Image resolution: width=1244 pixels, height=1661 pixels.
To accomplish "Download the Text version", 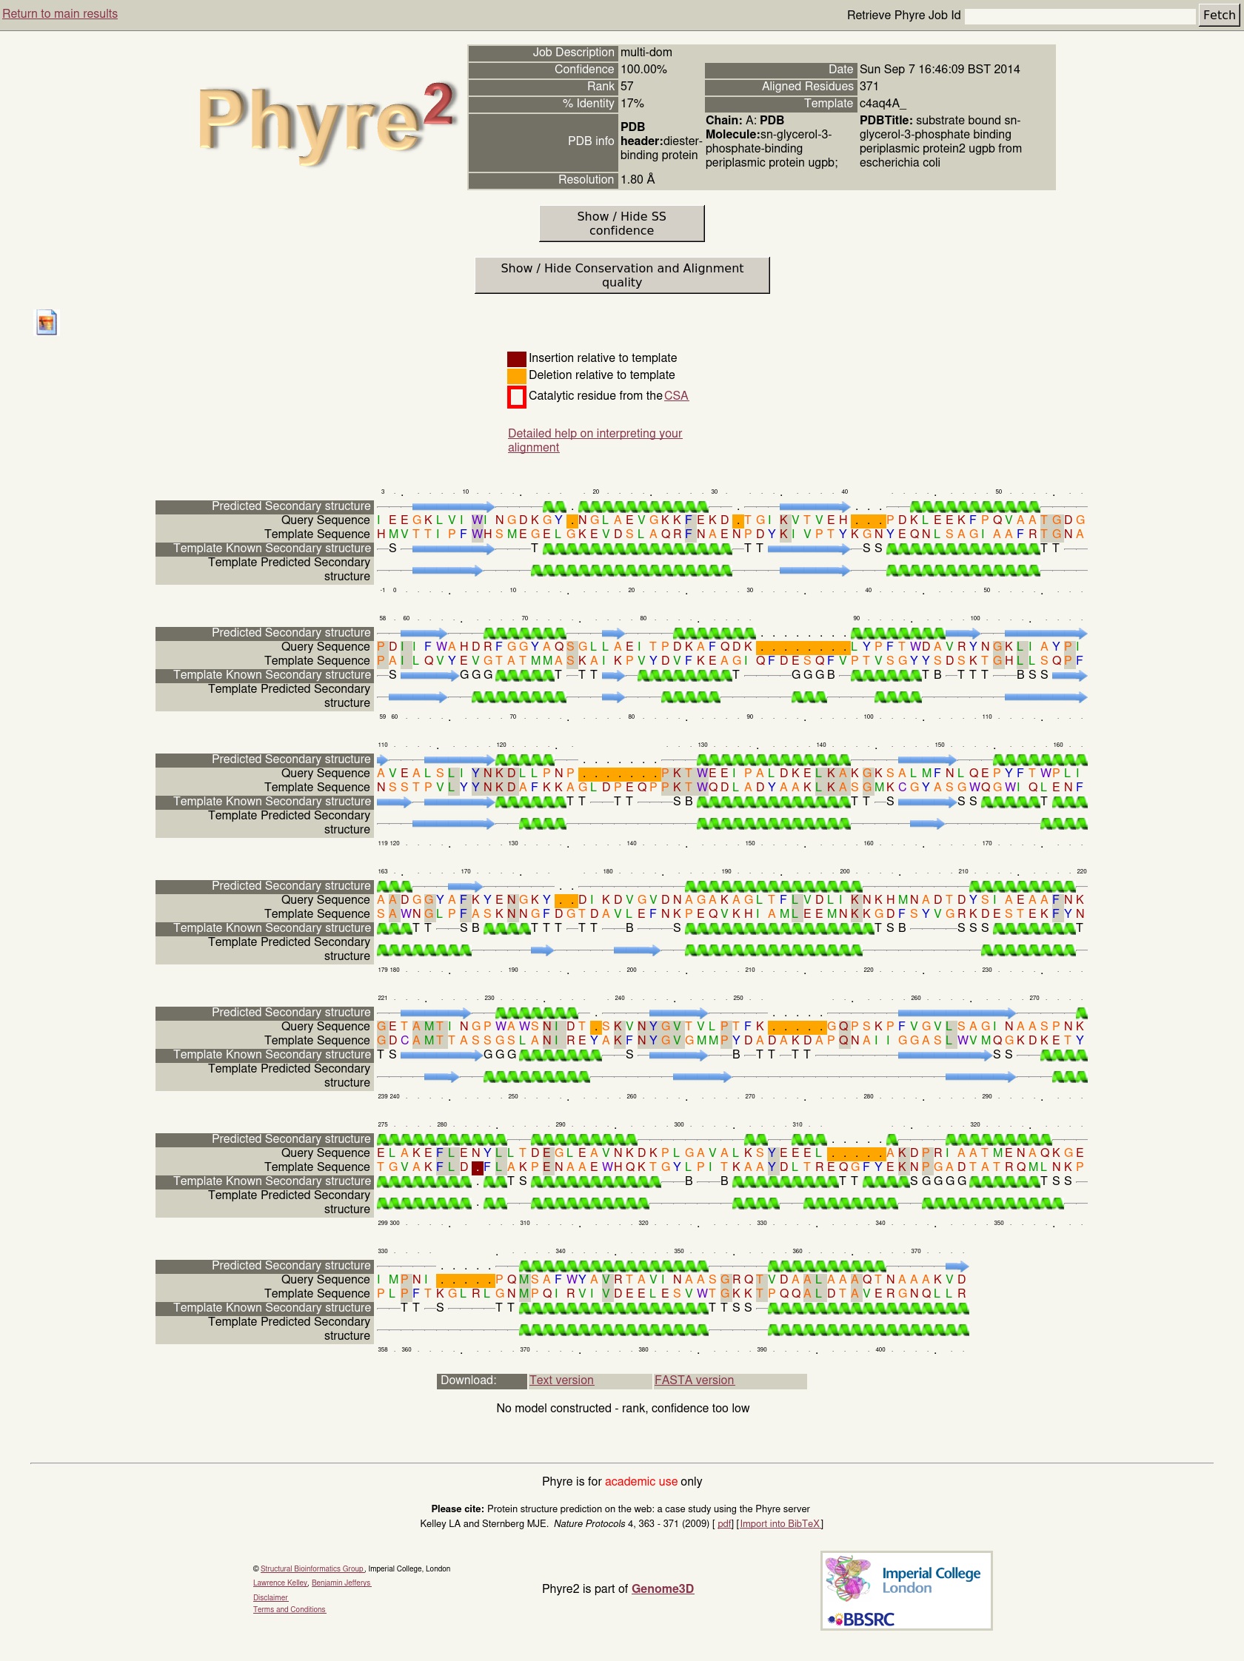I will click(561, 1380).
